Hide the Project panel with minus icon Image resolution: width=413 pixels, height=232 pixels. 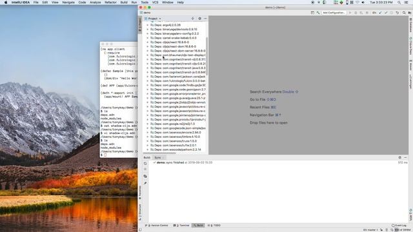205,19
